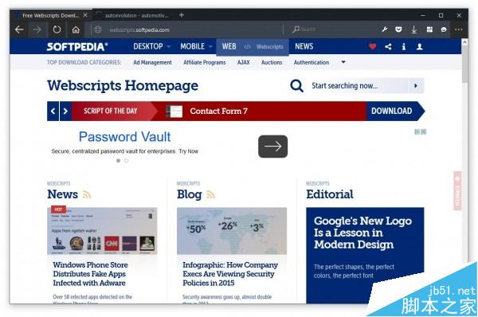The image size is (478, 317).
Task: Open the Google's New Logo editorial
Action: click(362, 233)
